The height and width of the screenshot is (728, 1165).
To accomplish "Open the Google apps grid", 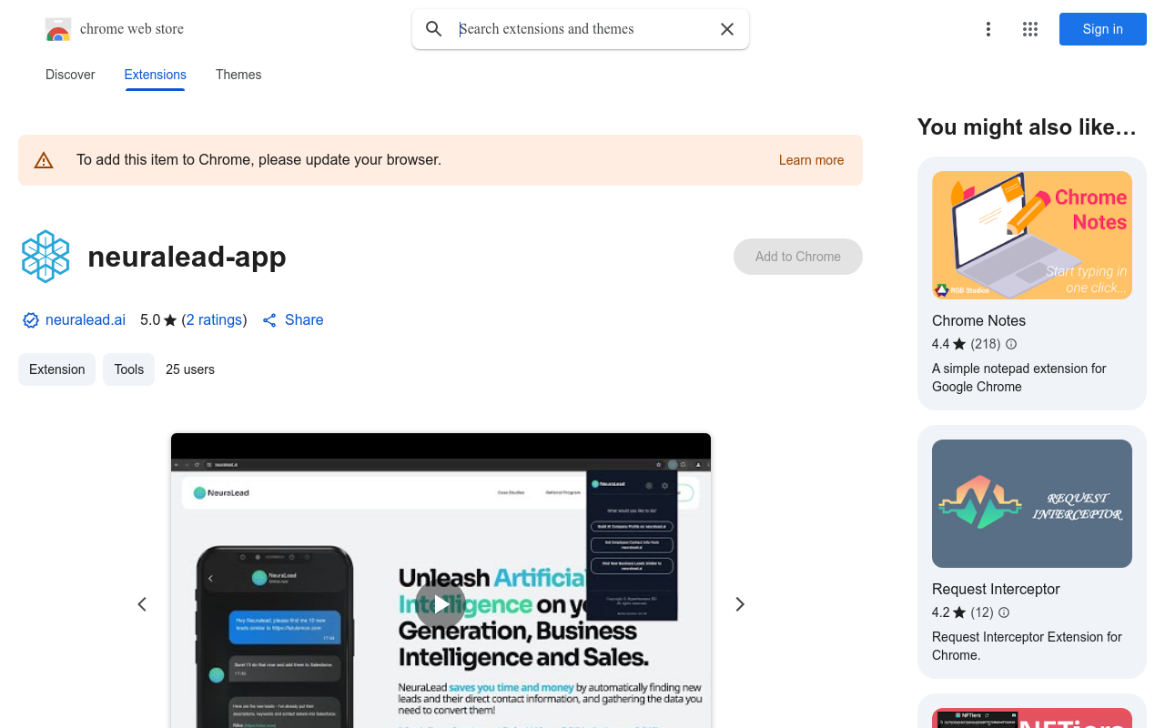I will click(1029, 29).
